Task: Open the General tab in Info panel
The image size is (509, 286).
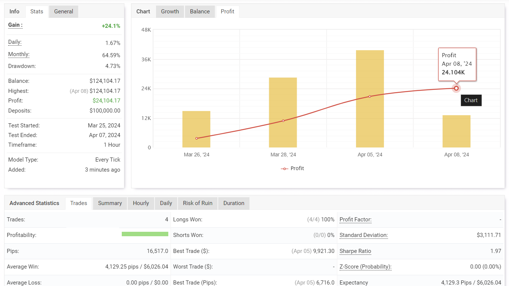Action: (x=63, y=12)
